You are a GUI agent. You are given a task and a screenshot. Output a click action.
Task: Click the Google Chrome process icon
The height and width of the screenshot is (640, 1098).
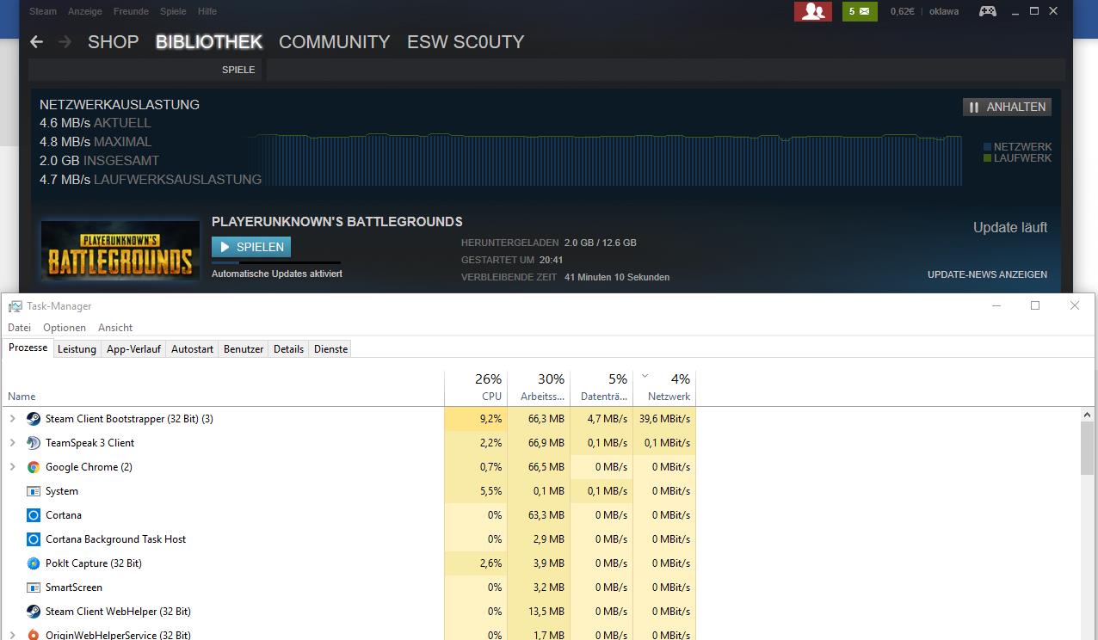pyautogui.click(x=34, y=467)
